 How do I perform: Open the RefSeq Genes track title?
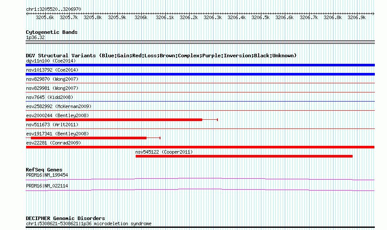[44, 170]
